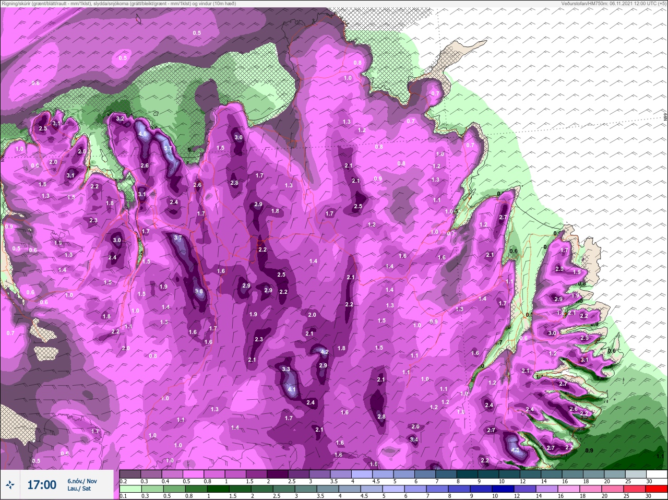This screenshot has height=500, width=668.
Task: Pick the bright red 30 swatch in the lower legend
Action: pos(657,489)
